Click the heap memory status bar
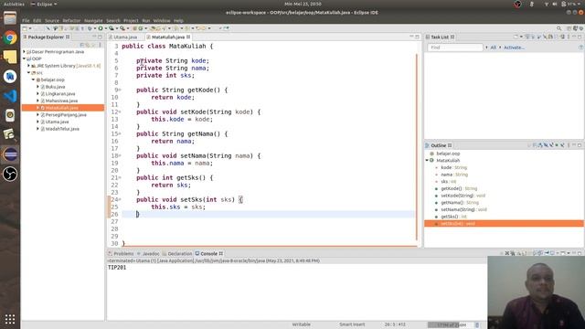This screenshot has height=329, width=585. coord(451,325)
